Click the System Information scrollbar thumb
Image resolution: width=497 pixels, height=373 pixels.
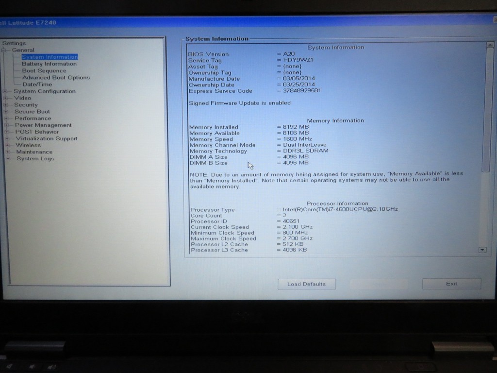tap(486, 109)
